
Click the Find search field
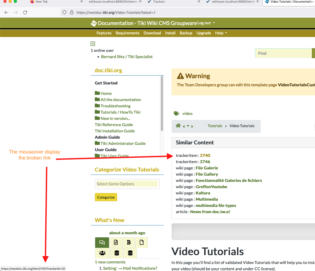click(283, 53)
